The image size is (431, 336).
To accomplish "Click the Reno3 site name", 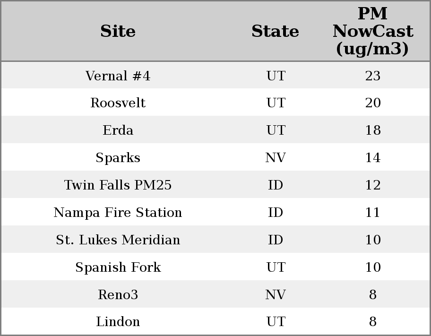I will pos(118,295).
